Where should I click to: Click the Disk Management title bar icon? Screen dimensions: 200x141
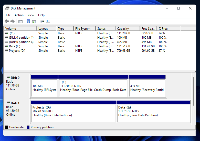pyautogui.click(x=7, y=8)
